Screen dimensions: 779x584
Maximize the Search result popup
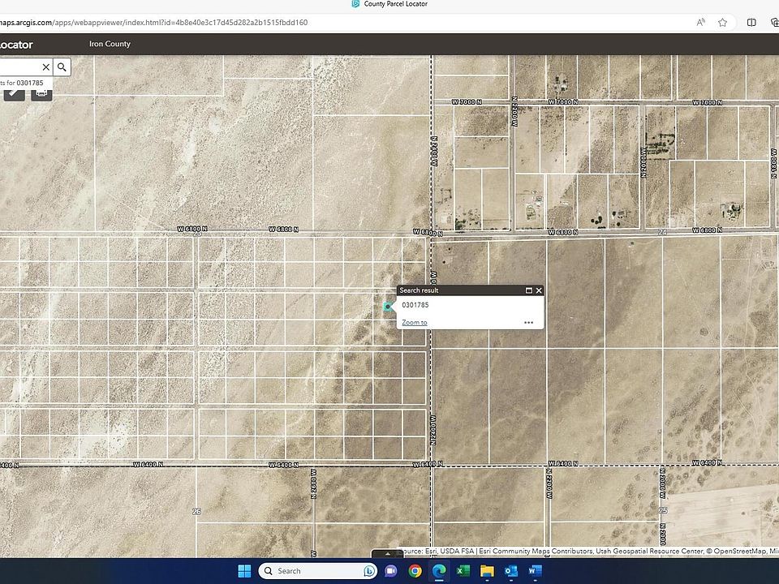tap(528, 290)
